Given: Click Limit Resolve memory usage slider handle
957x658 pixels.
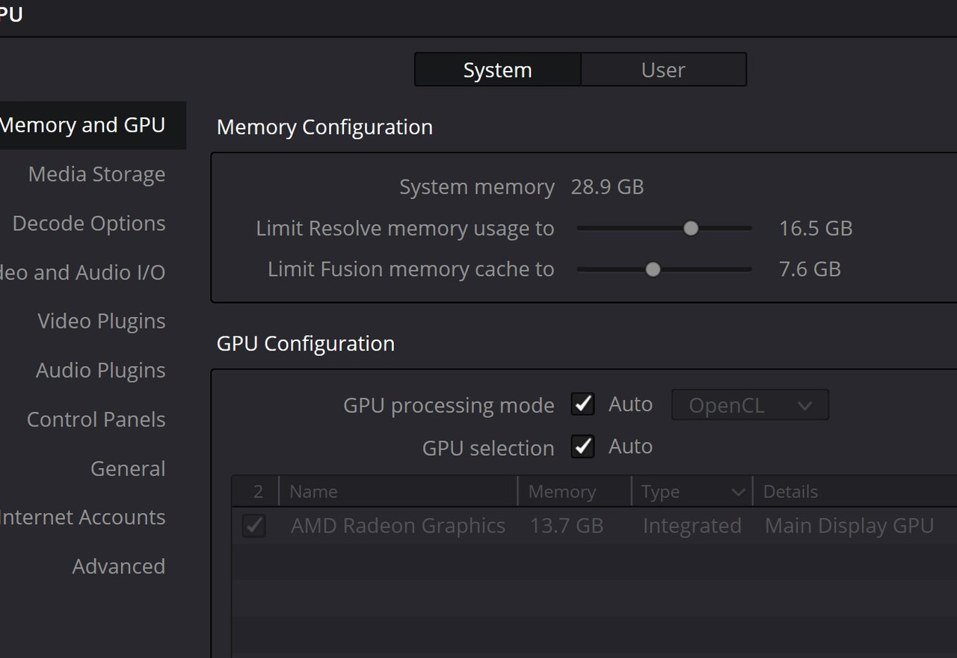Looking at the screenshot, I should (x=691, y=228).
